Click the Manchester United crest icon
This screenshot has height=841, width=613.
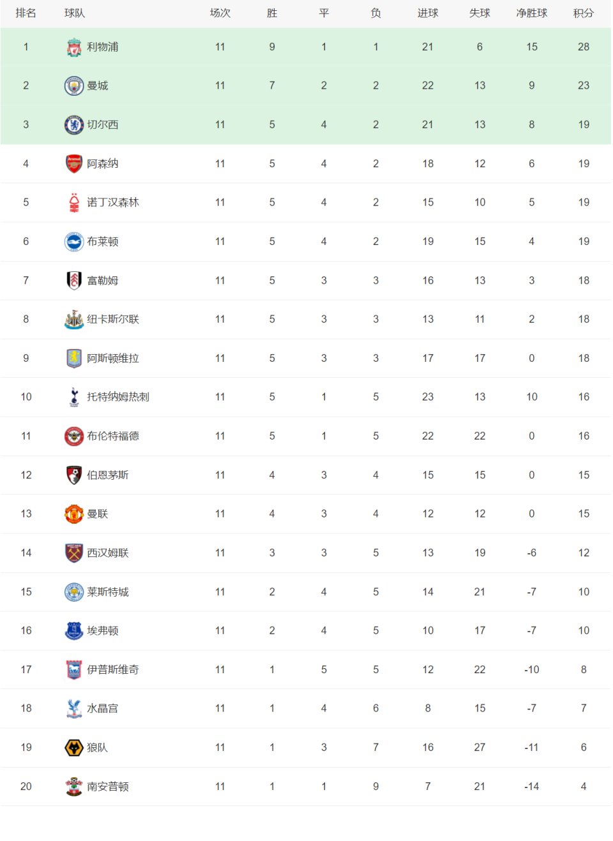(x=74, y=514)
